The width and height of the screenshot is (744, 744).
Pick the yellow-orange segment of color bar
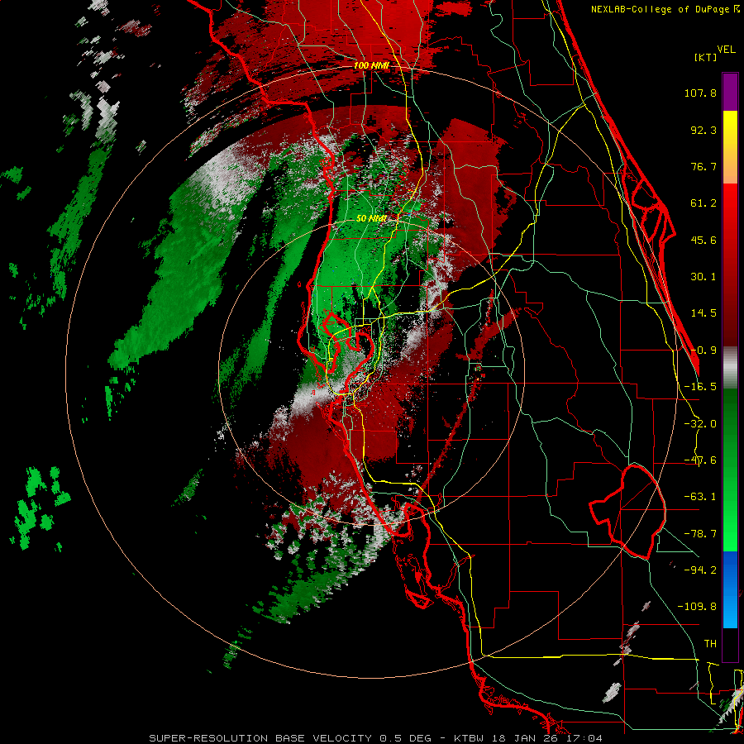click(x=730, y=147)
